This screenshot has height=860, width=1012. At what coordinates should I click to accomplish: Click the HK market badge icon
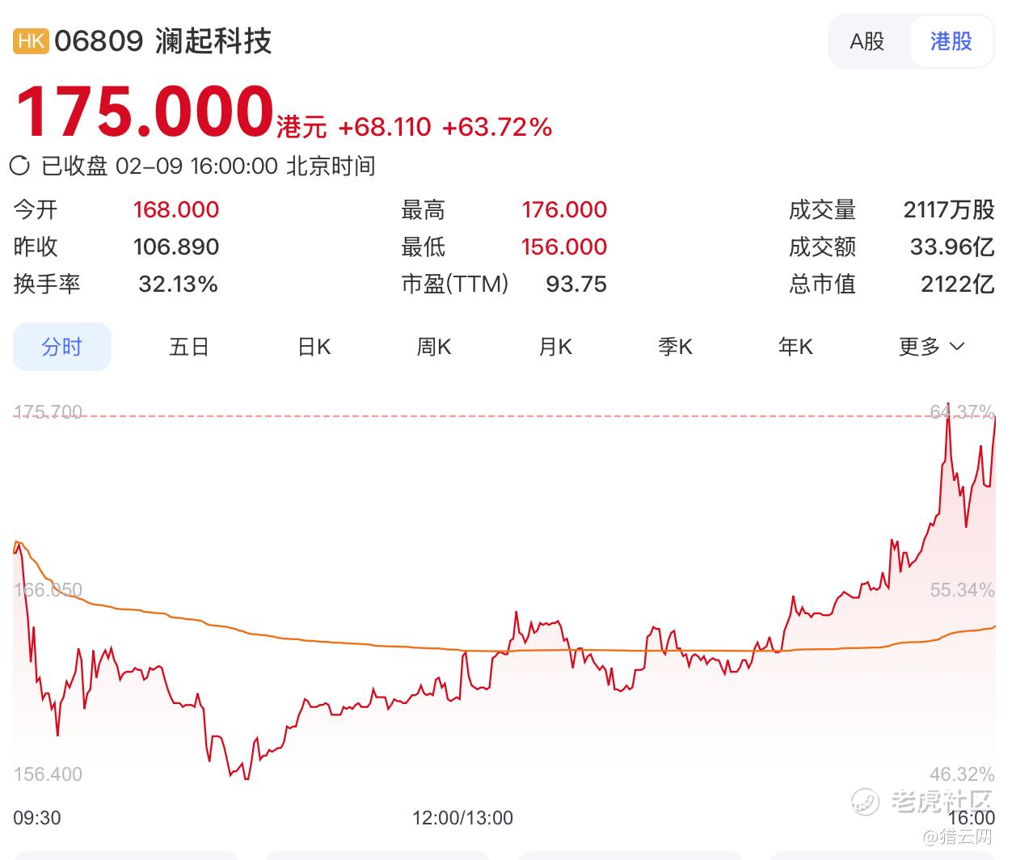coord(31,40)
